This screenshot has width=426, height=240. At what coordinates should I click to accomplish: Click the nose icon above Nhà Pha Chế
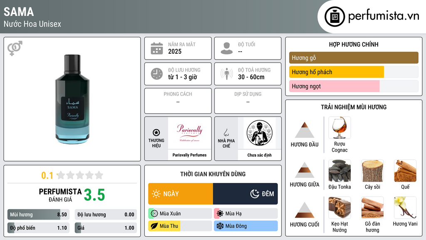pyautogui.click(x=226, y=132)
